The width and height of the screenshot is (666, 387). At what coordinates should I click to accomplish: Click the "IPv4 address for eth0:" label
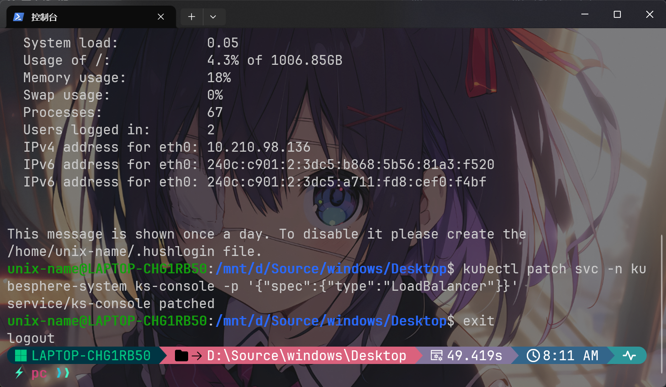pos(111,147)
